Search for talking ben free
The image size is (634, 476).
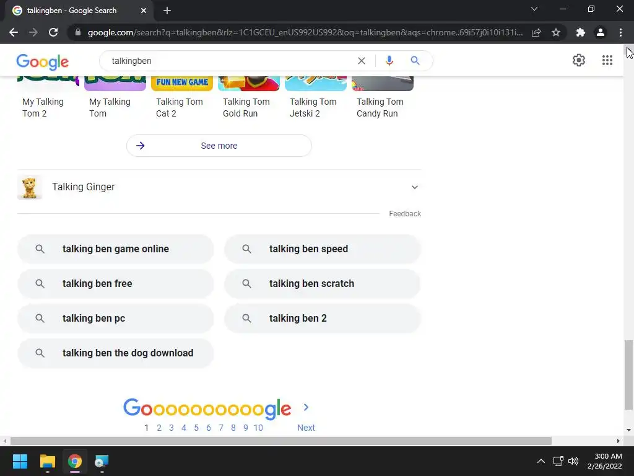point(116,284)
